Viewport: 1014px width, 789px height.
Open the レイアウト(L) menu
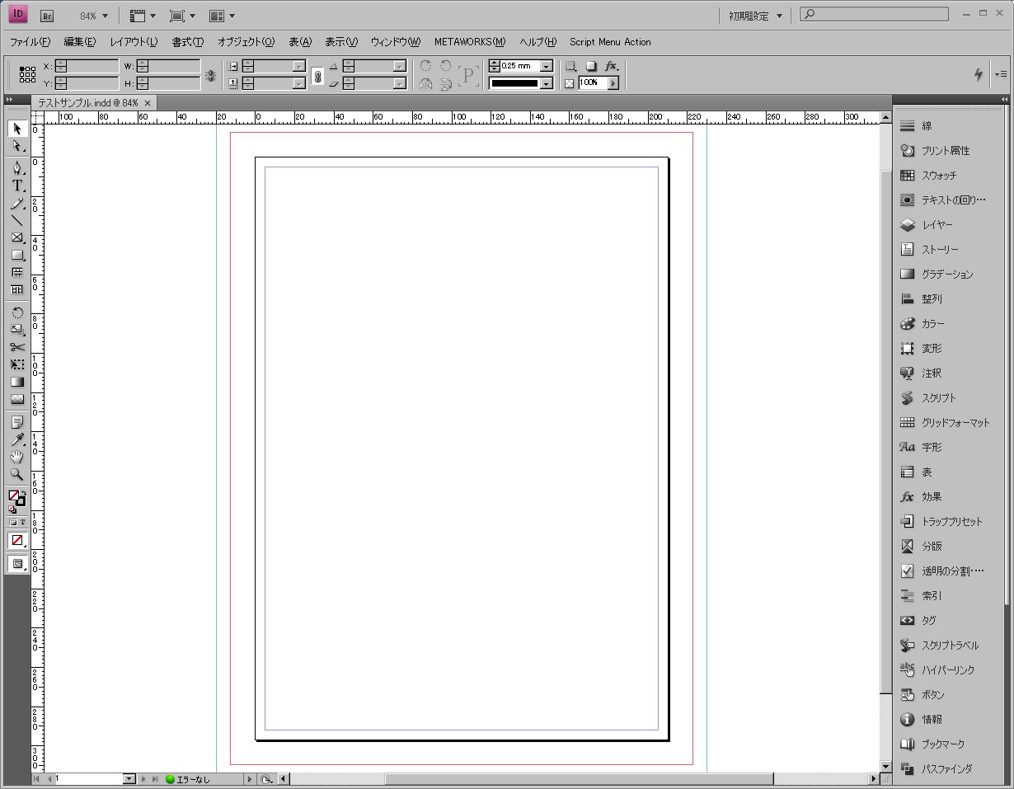(x=134, y=42)
